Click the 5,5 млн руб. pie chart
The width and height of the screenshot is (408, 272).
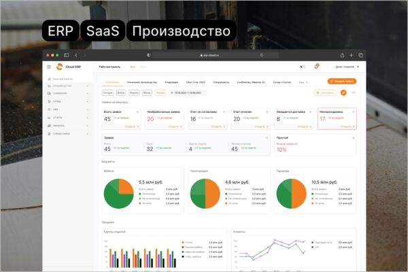[x=118, y=193]
